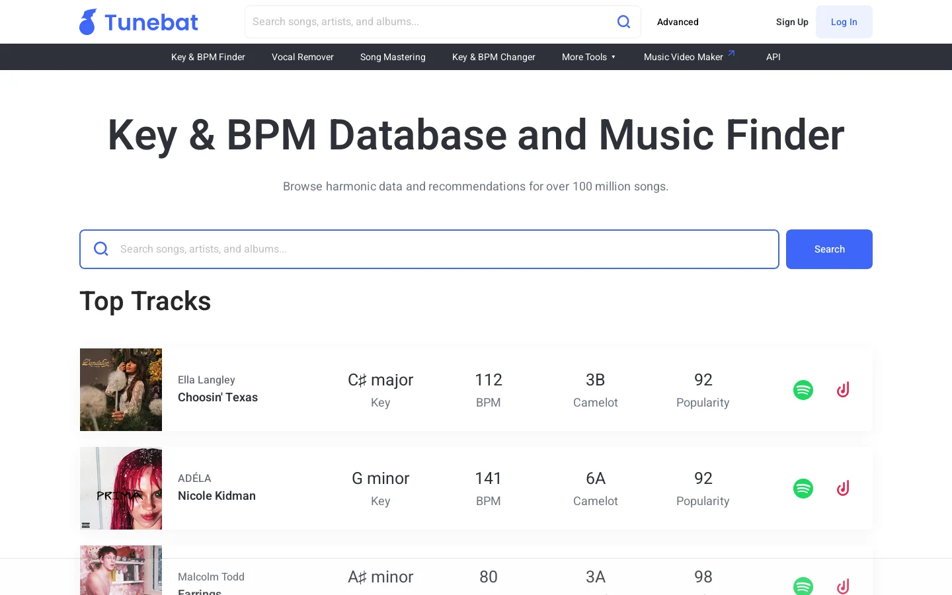Open Advanced search
Image resolution: width=952 pixels, height=595 pixels.
[x=678, y=22]
